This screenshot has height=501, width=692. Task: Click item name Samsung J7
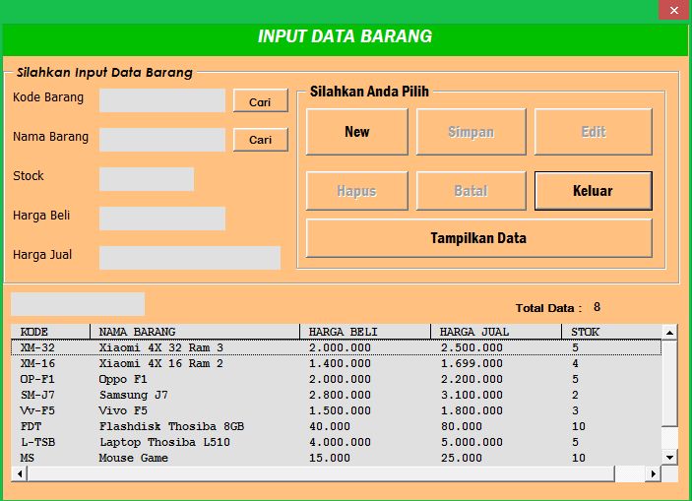(x=133, y=395)
